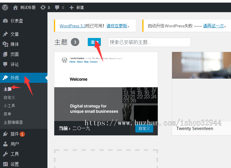Select 外观 menu item
Screen dimensions: 231x168
(x=24, y=77)
